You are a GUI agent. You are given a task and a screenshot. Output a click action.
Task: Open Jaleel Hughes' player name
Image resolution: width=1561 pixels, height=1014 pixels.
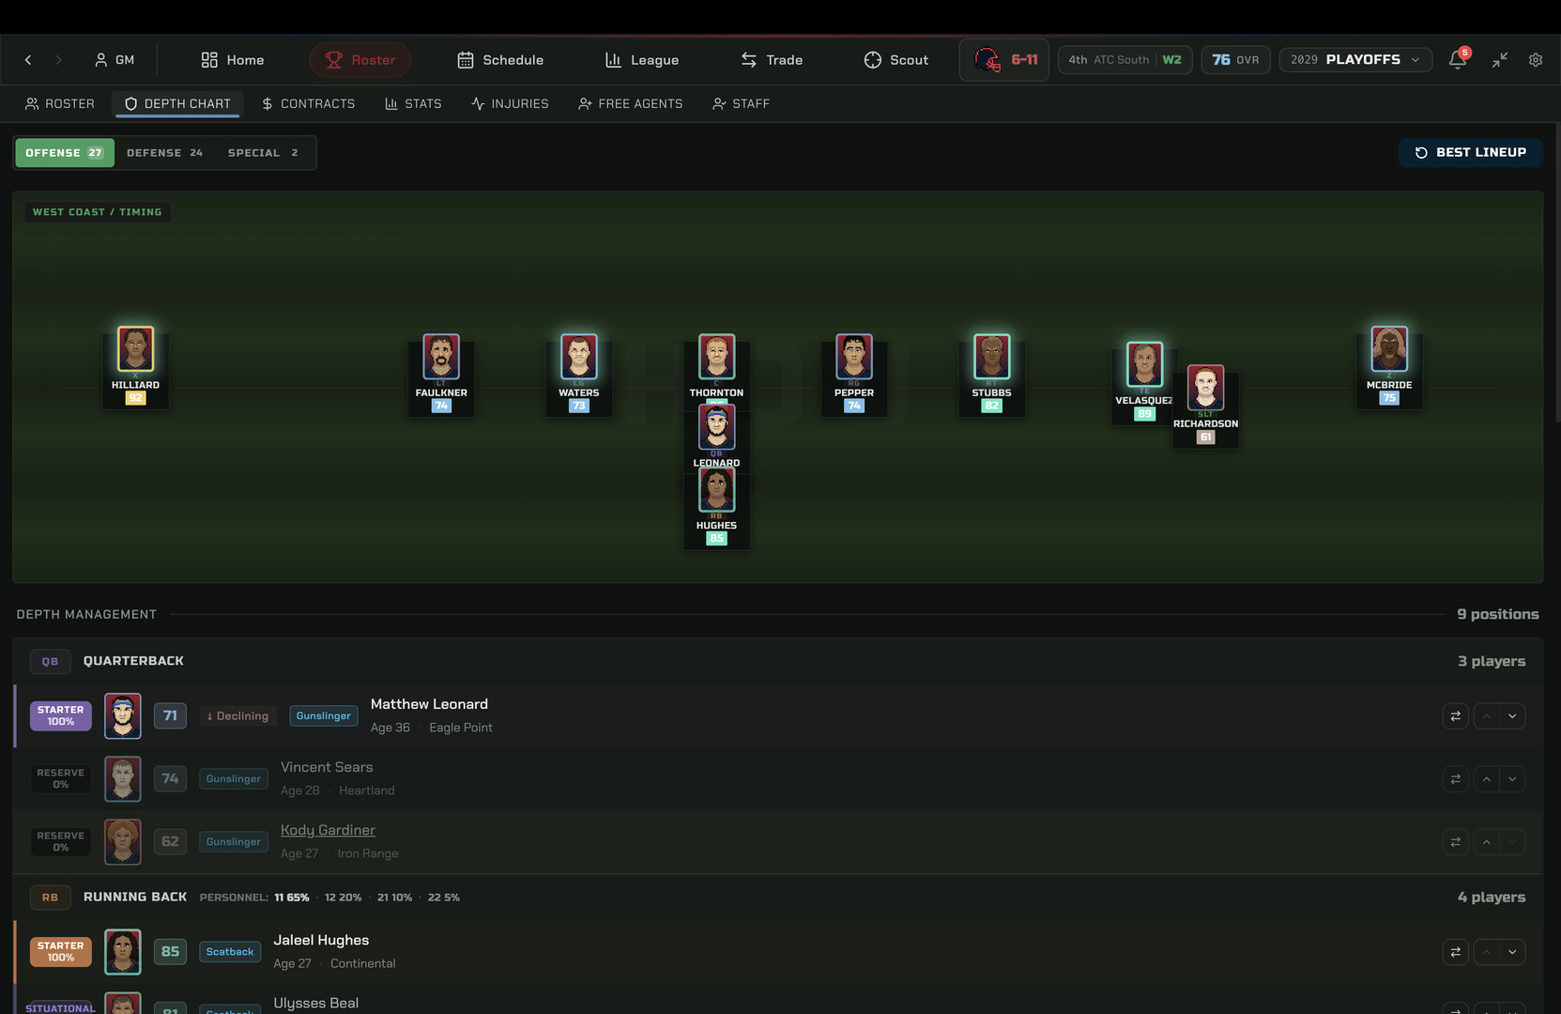pyautogui.click(x=321, y=940)
